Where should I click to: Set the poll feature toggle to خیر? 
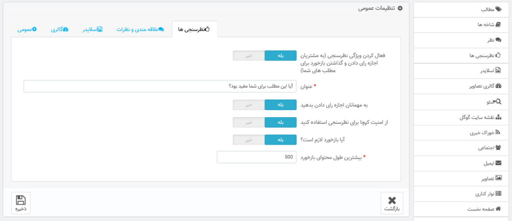point(249,55)
